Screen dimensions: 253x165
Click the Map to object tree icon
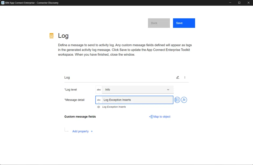151,117
